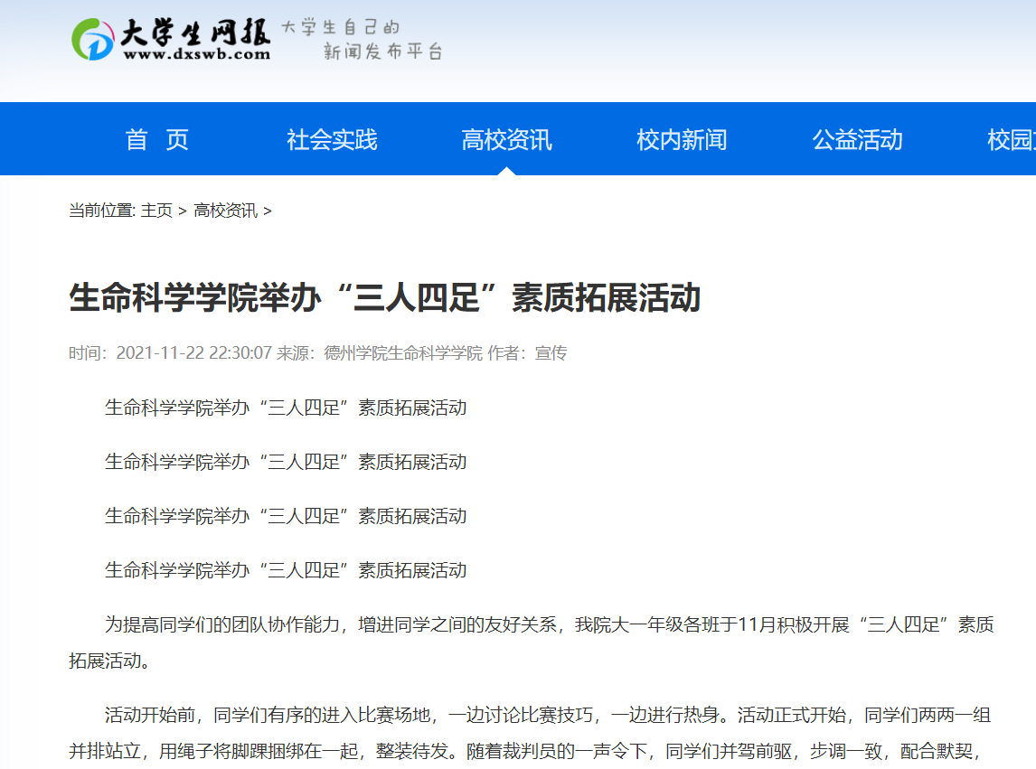Image resolution: width=1036 pixels, height=769 pixels.
Task: Click the source name 德州学院生命科学学院
Action: tap(403, 353)
